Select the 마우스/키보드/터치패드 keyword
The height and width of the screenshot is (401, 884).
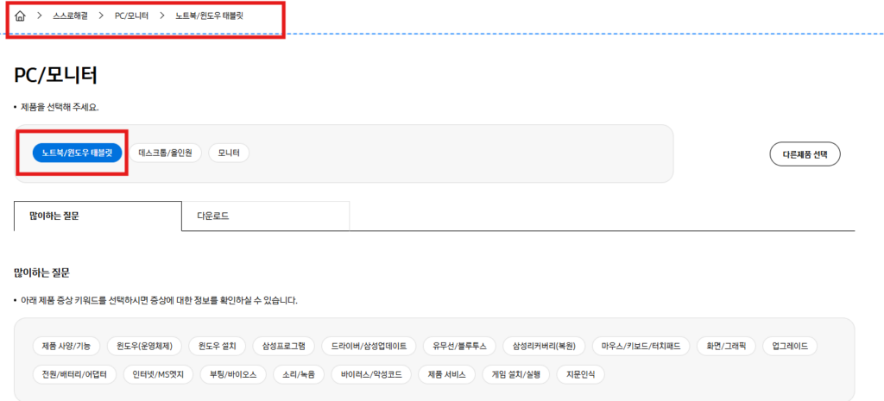[x=641, y=346]
